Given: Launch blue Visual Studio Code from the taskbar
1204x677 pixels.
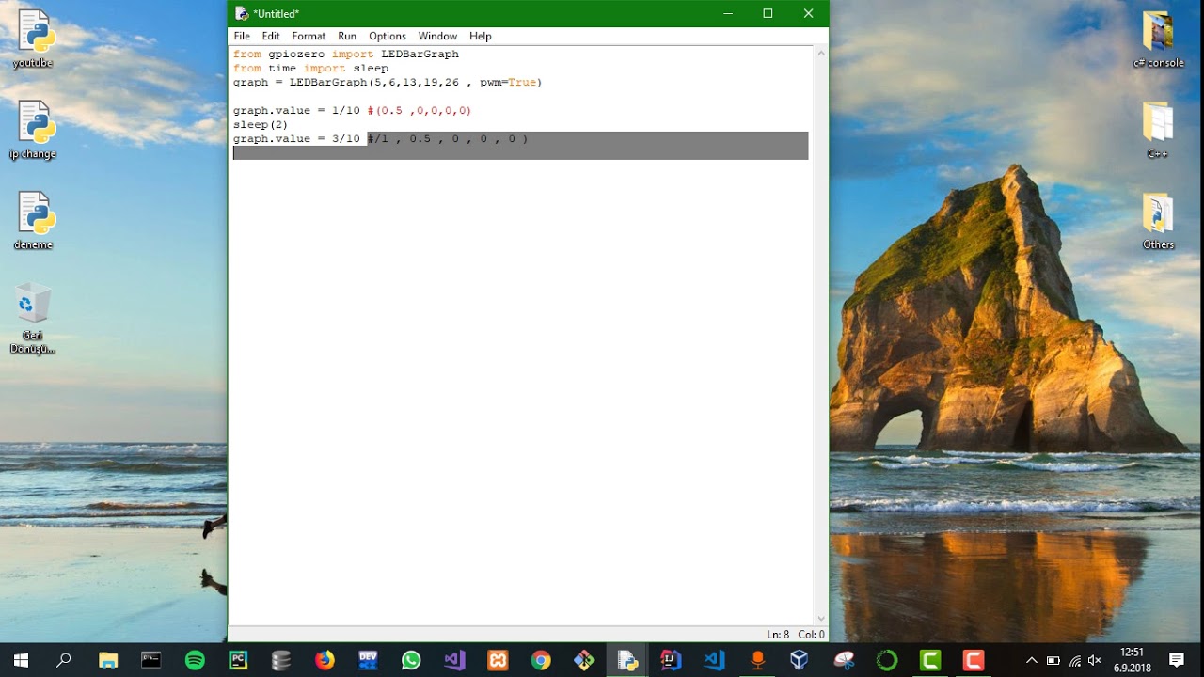Looking at the screenshot, I should point(714,660).
